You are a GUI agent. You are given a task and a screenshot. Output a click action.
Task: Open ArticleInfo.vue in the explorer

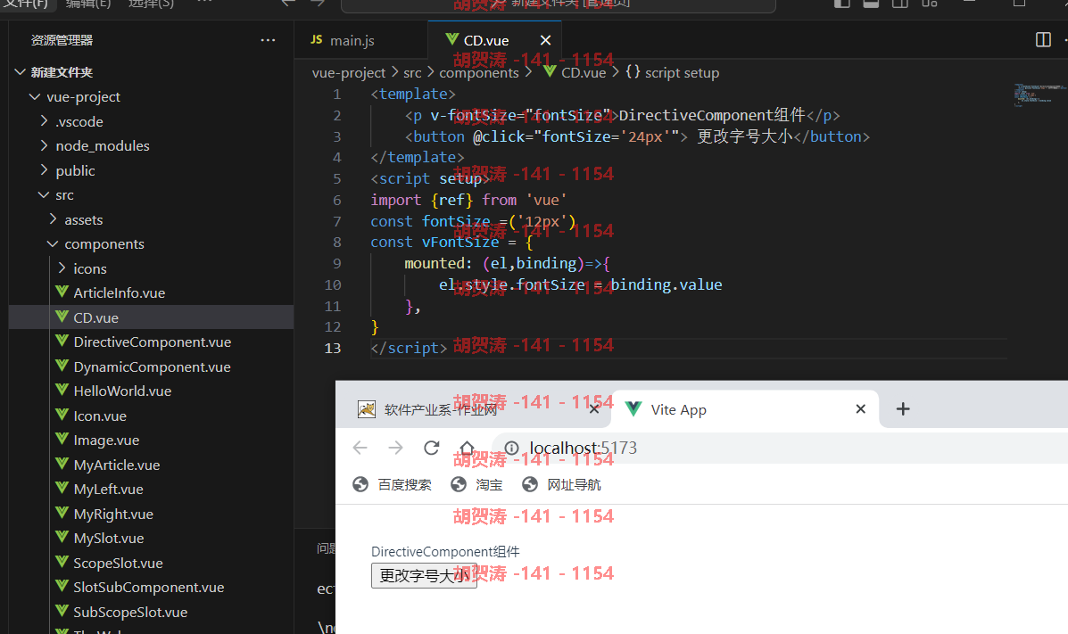tap(151, 292)
